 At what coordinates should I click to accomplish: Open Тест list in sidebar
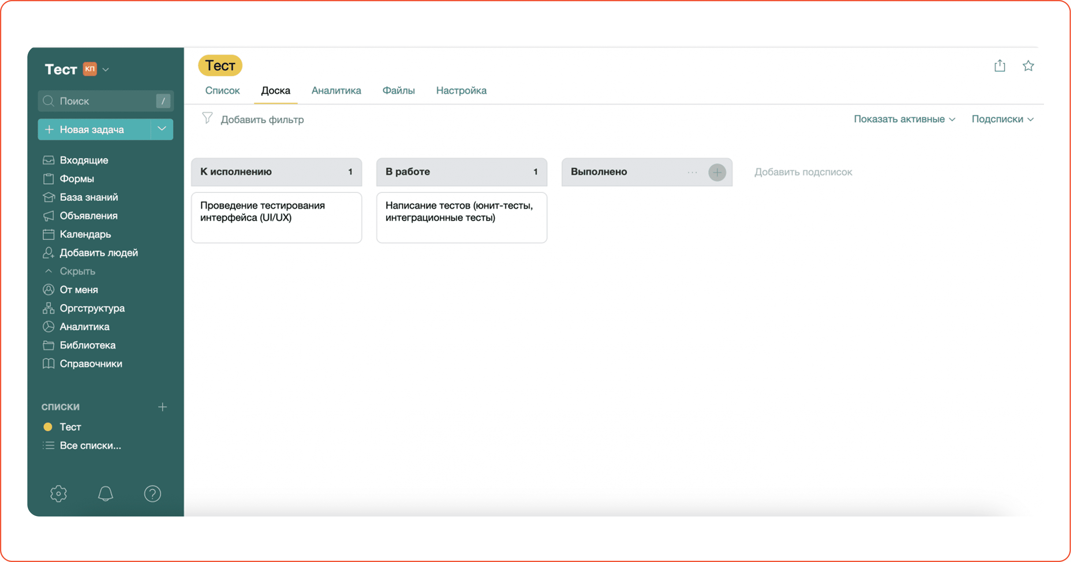click(x=70, y=427)
